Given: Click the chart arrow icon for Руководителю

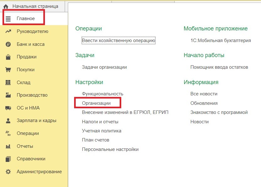Looking at the screenshot, I should [8, 31].
